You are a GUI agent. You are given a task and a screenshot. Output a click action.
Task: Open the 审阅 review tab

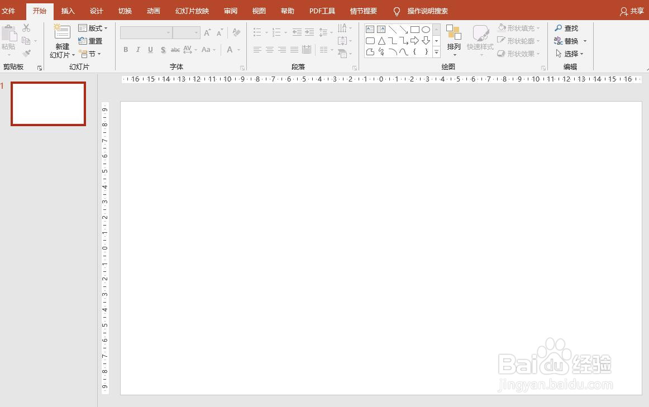tap(231, 11)
